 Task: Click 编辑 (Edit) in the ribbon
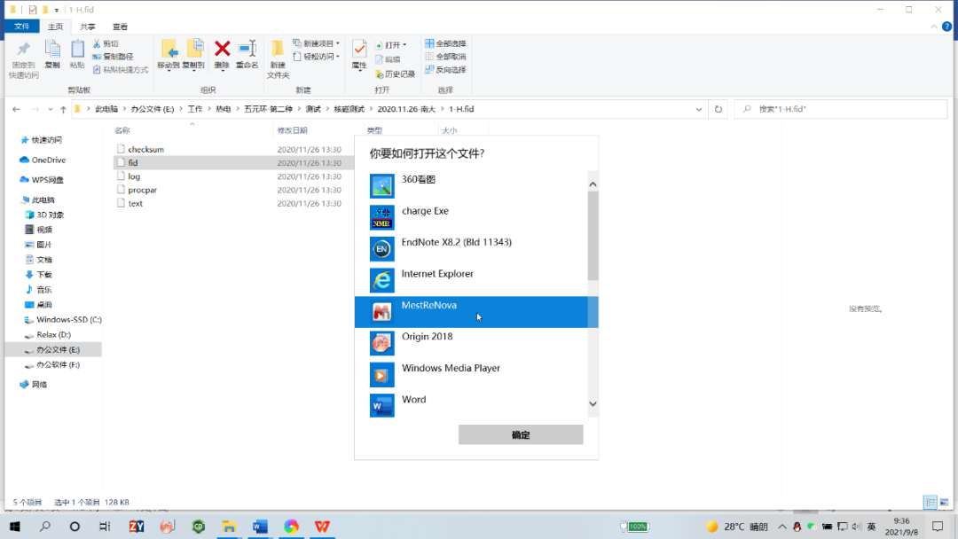pyautogui.click(x=388, y=59)
